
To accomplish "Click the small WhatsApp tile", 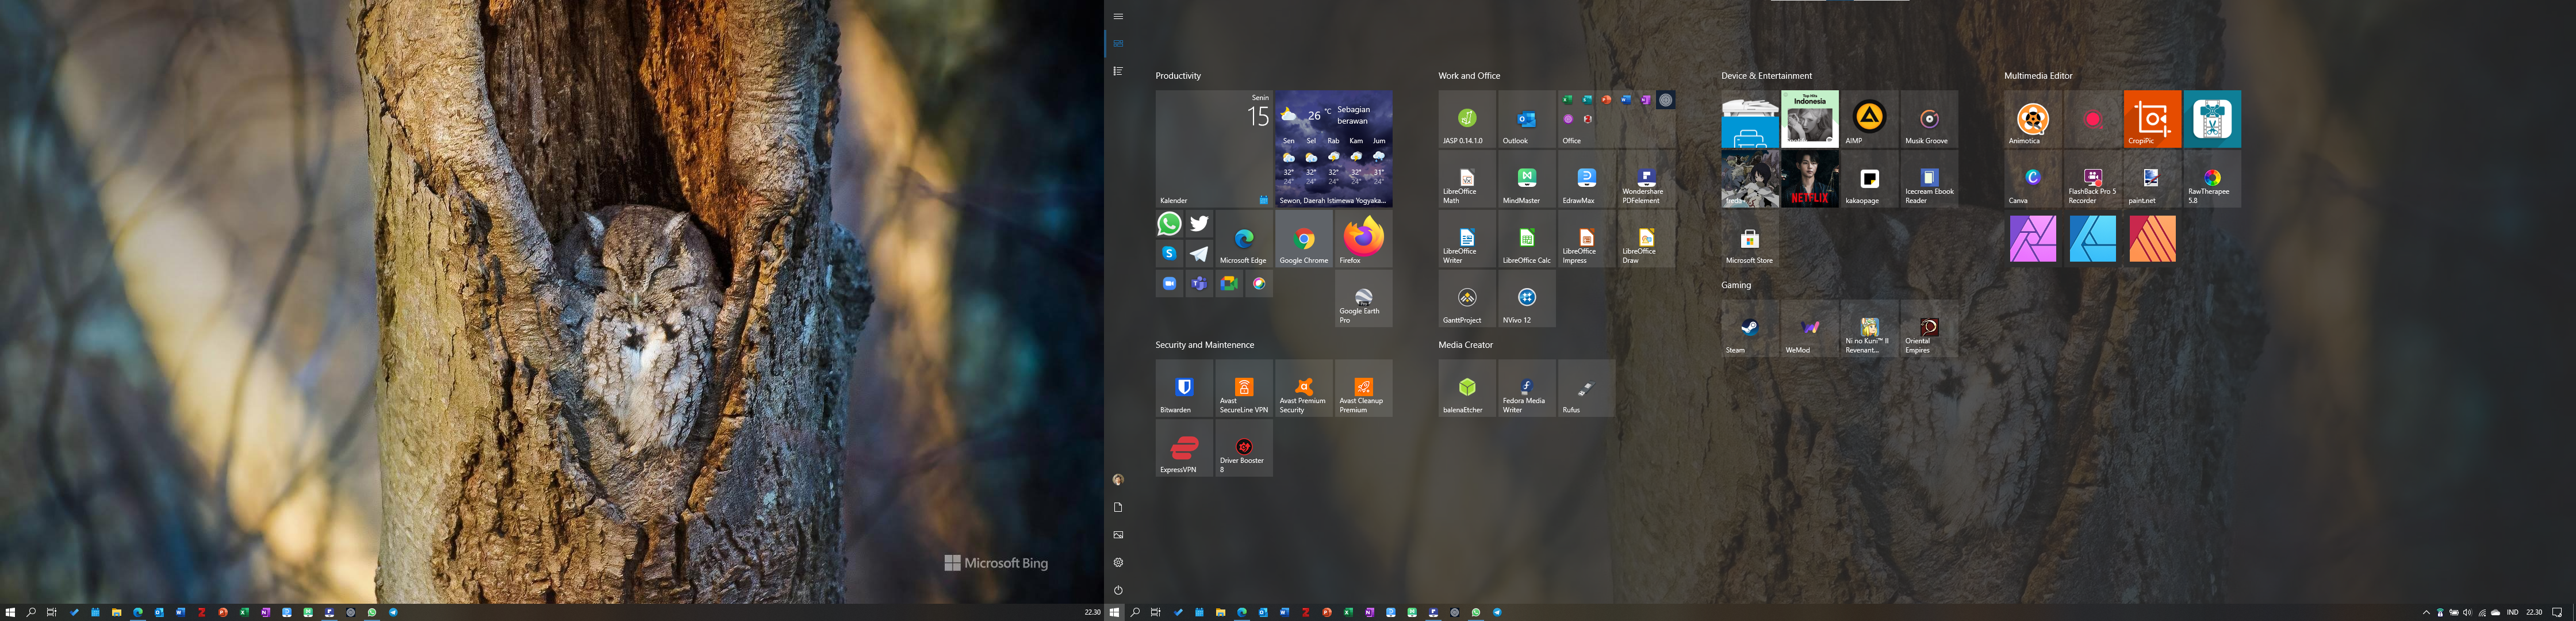I will [1169, 224].
